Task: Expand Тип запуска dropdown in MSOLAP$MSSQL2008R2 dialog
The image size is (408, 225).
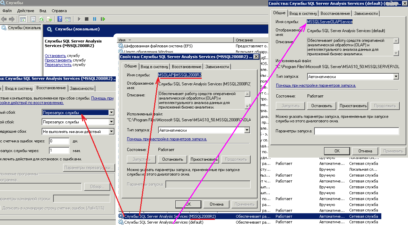Action: point(247,130)
